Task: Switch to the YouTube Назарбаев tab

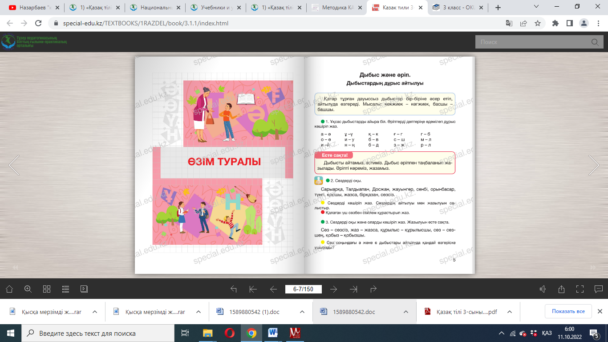Action: pos(33,8)
